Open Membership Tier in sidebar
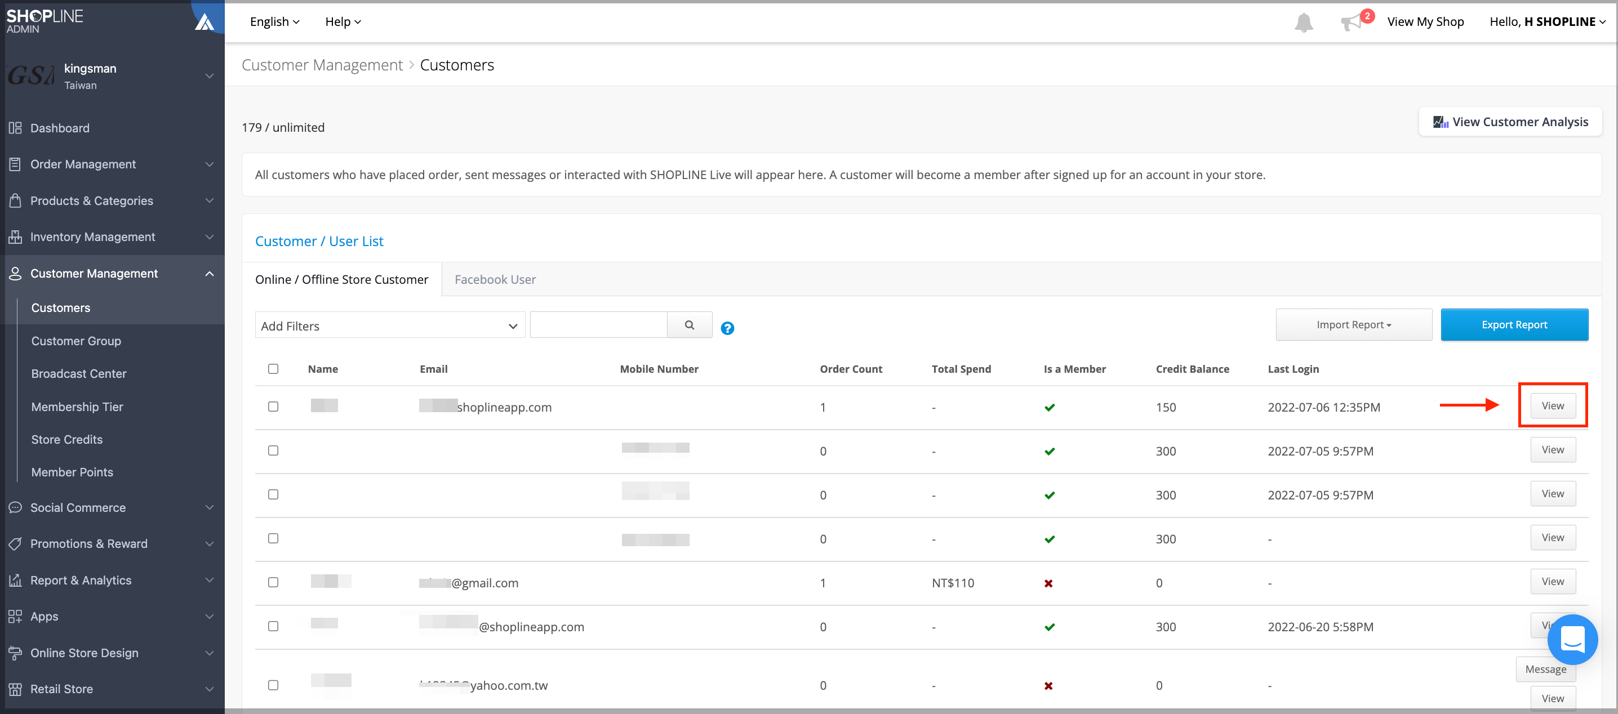 point(77,407)
